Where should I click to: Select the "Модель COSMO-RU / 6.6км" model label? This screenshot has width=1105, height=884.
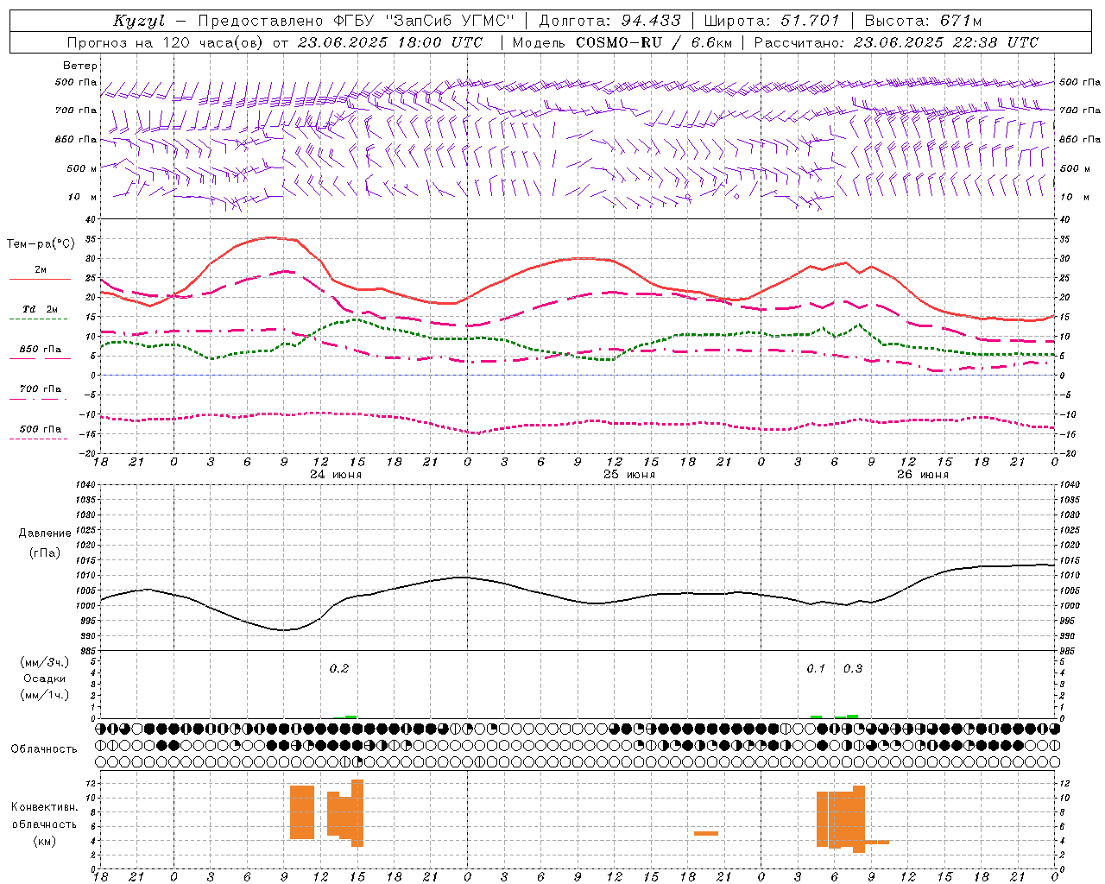(x=622, y=42)
